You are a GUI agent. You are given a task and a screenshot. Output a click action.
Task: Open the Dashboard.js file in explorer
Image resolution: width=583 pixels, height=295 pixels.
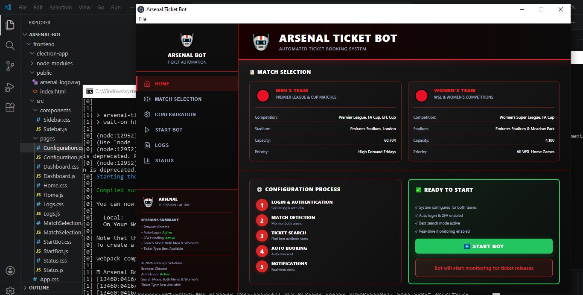[x=59, y=176]
